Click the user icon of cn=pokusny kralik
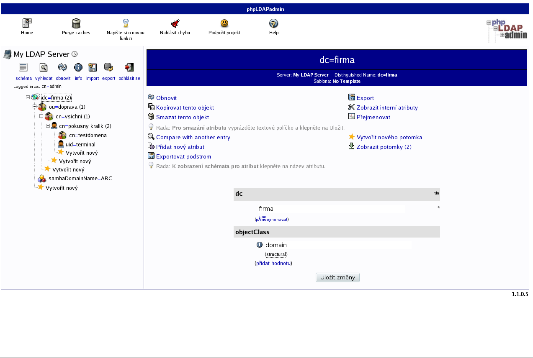533x358 pixels. 54,125
